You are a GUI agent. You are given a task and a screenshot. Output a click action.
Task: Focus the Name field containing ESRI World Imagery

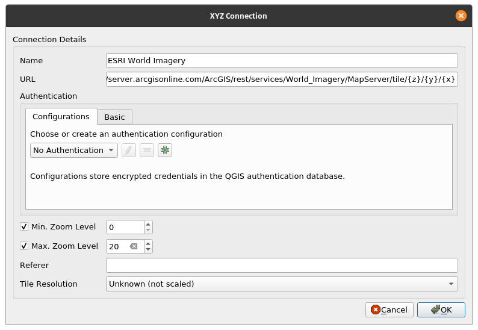282,61
